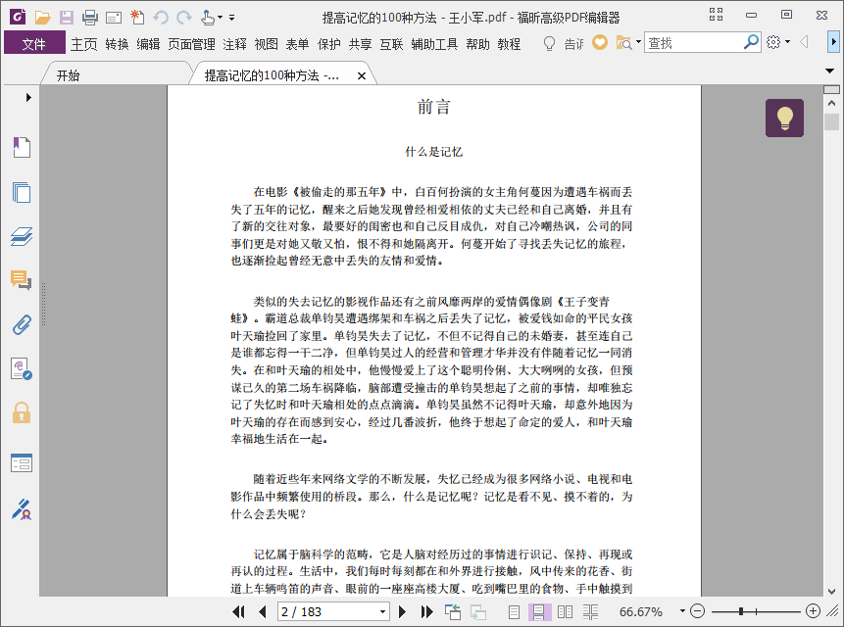Open the touch mode dropdown arrow

(x=221, y=18)
